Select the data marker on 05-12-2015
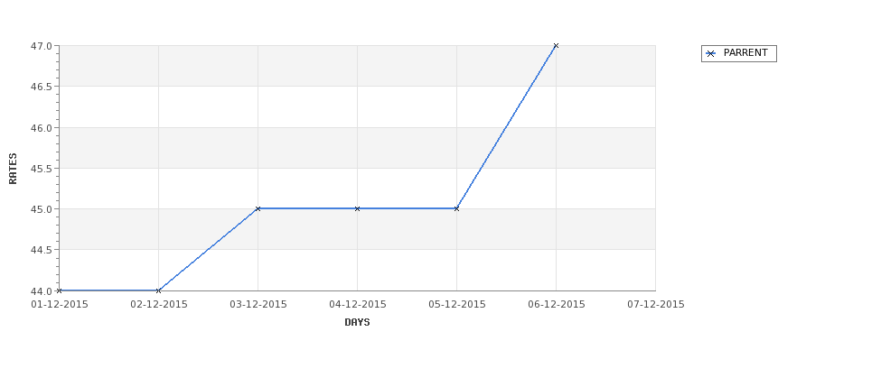Image resolution: width=881 pixels, height=387 pixels. pyautogui.click(x=456, y=208)
